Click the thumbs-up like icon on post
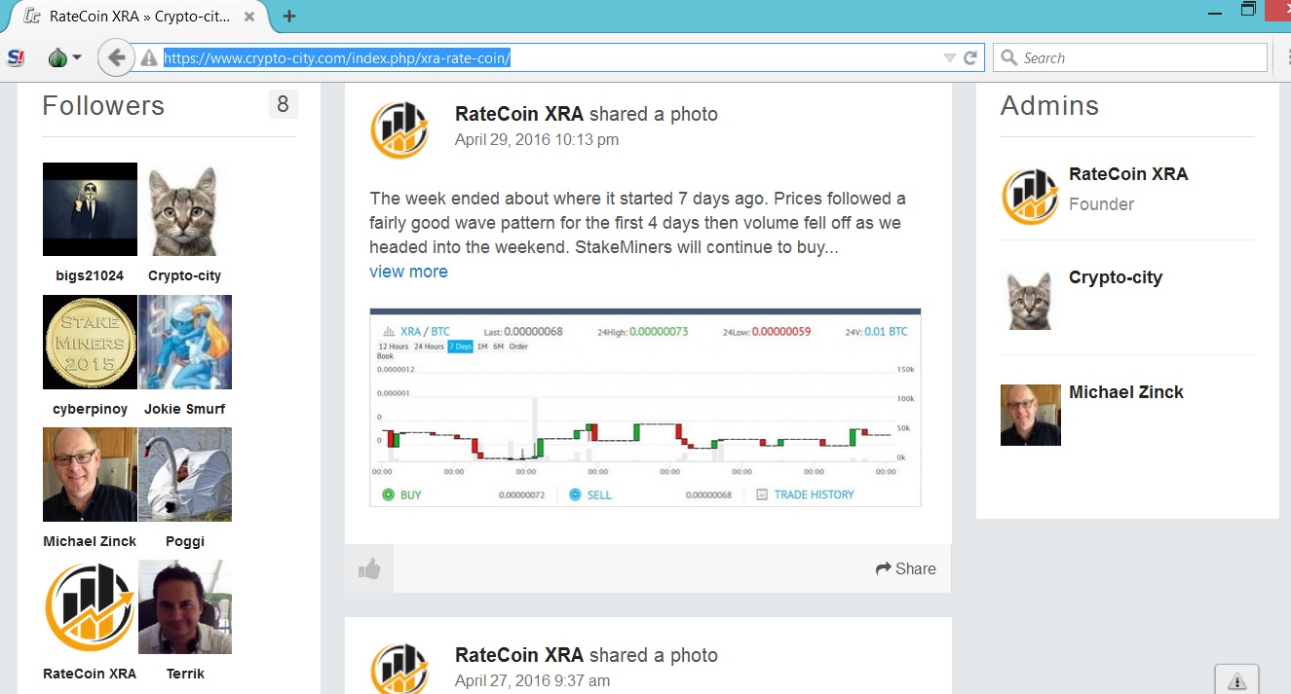This screenshot has height=694, width=1291. (x=369, y=569)
